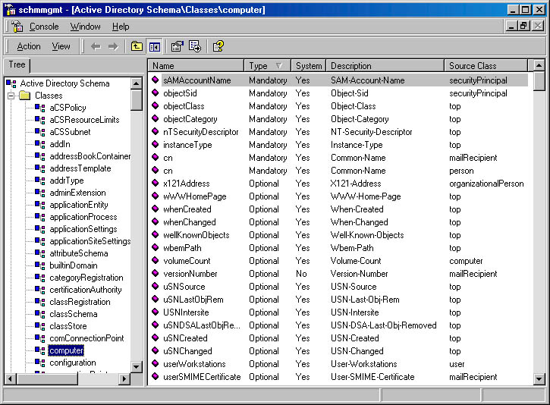Select the Tree tab
This screenshot has width=550, height=405.
(17, 65)
